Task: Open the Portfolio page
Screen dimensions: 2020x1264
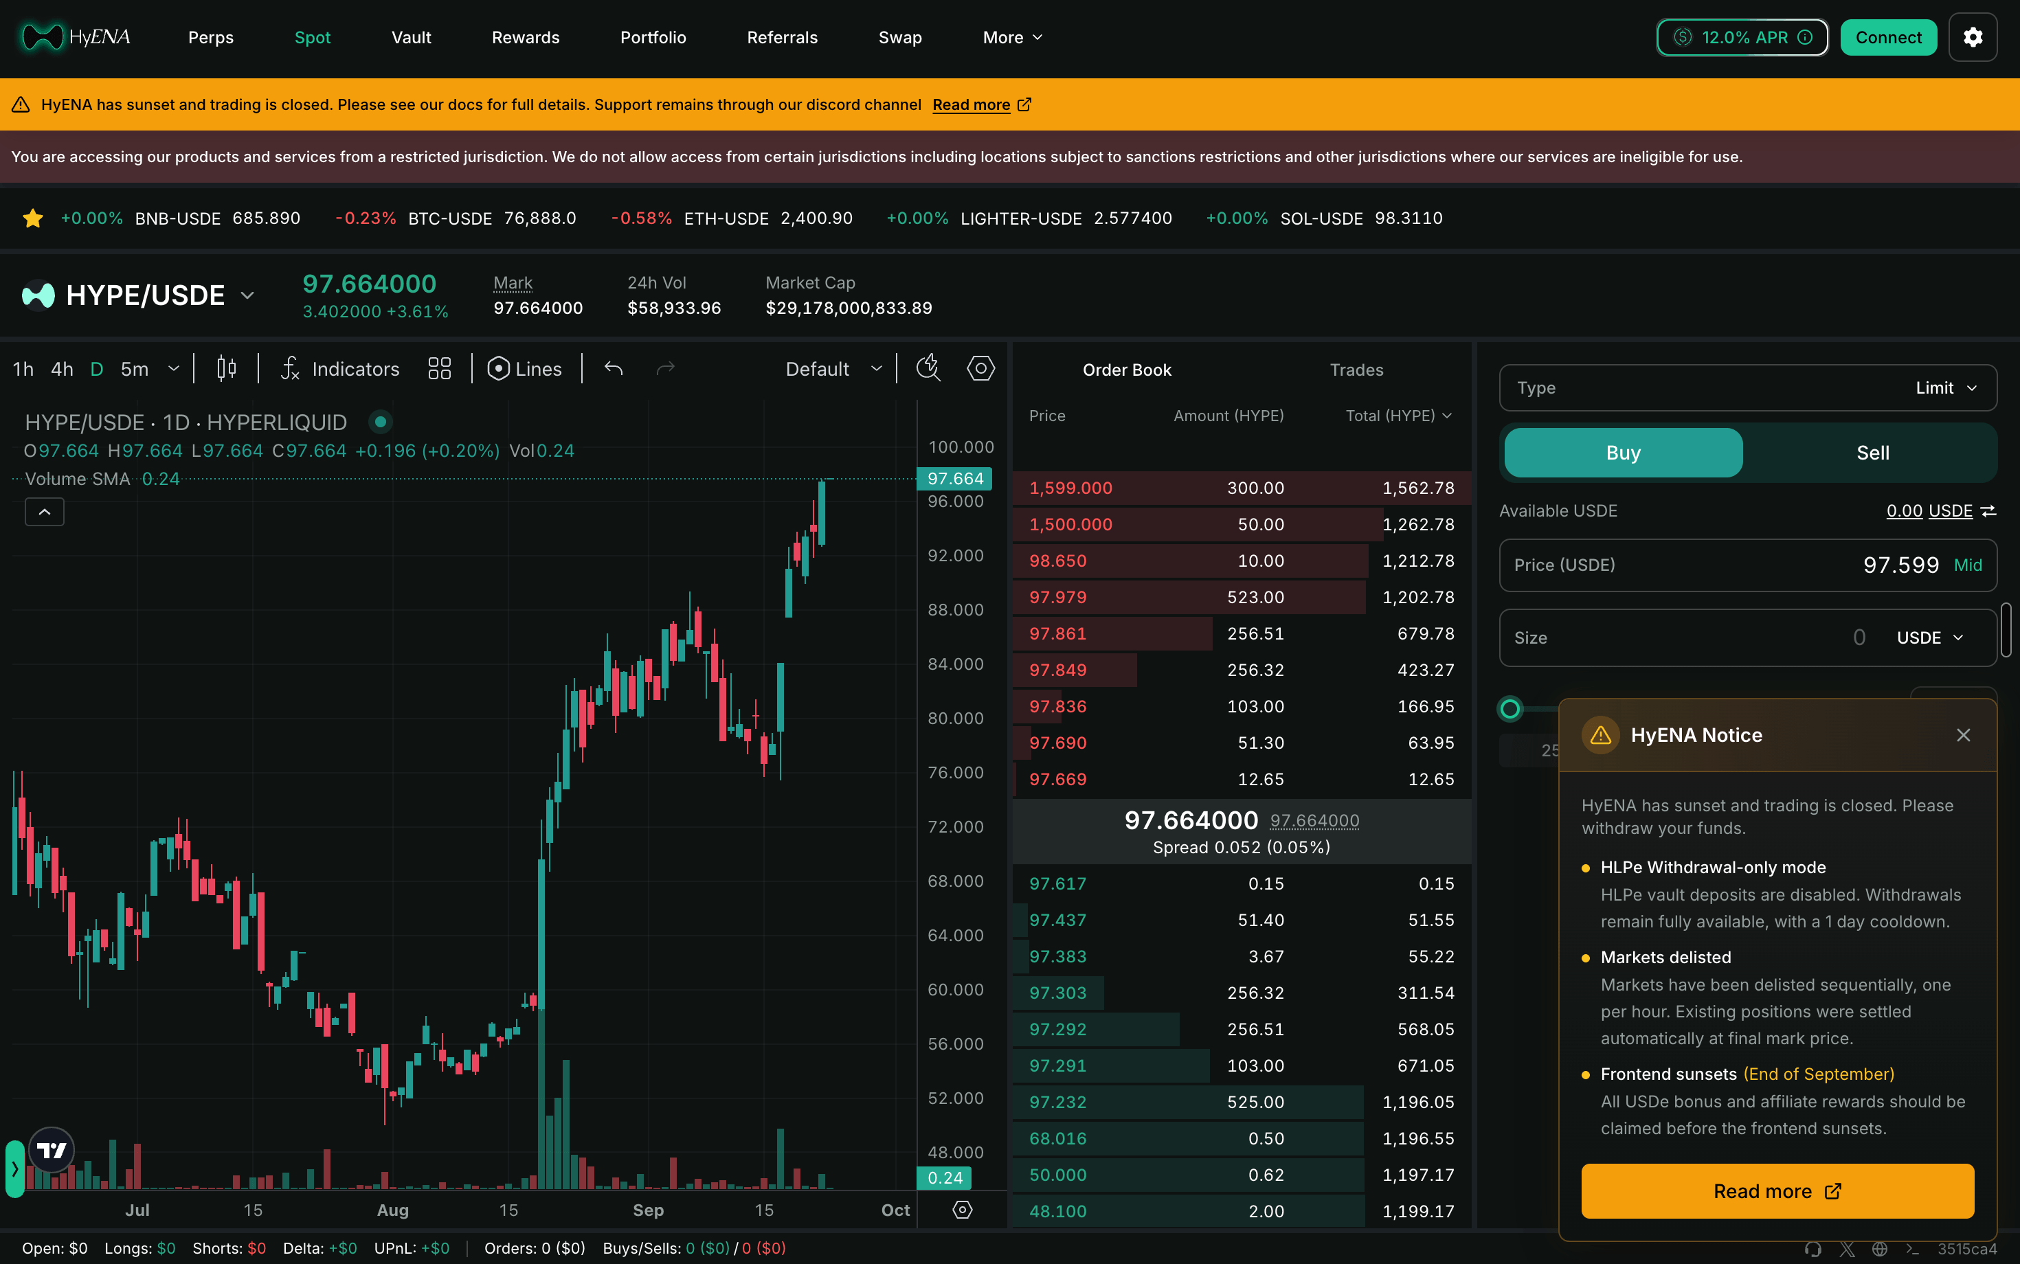Action: point(653,38)
